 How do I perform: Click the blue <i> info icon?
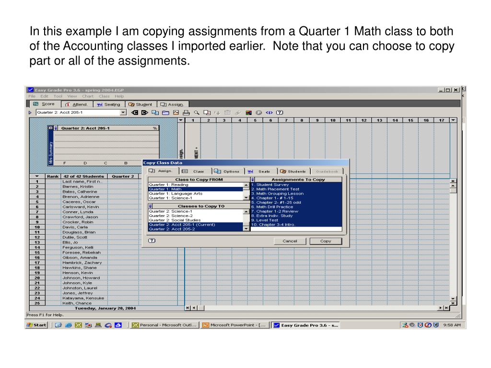point(269,113)
